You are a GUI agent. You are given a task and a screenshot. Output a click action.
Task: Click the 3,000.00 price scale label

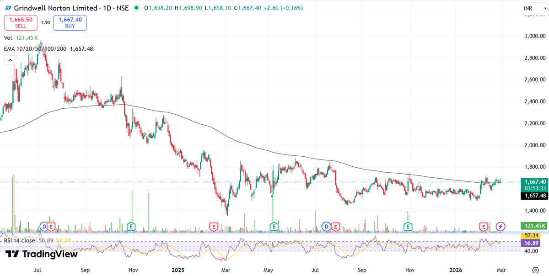(535, 36)
